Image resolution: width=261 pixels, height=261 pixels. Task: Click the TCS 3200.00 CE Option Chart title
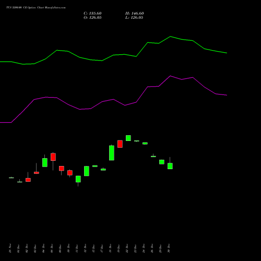[x=36, y=8]
